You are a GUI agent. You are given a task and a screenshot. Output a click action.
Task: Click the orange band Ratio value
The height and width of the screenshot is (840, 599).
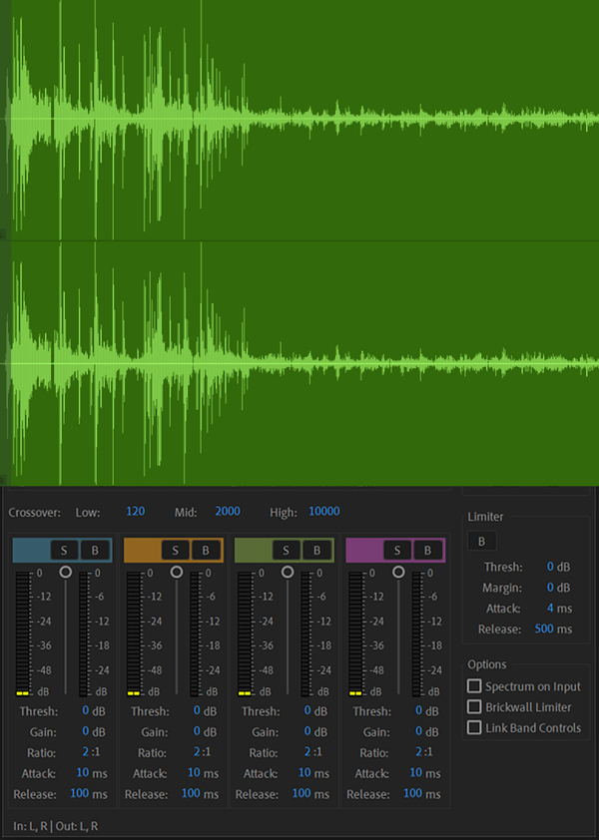197,753
